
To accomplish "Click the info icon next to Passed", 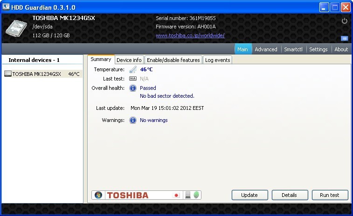I will (x=133, y=88).
